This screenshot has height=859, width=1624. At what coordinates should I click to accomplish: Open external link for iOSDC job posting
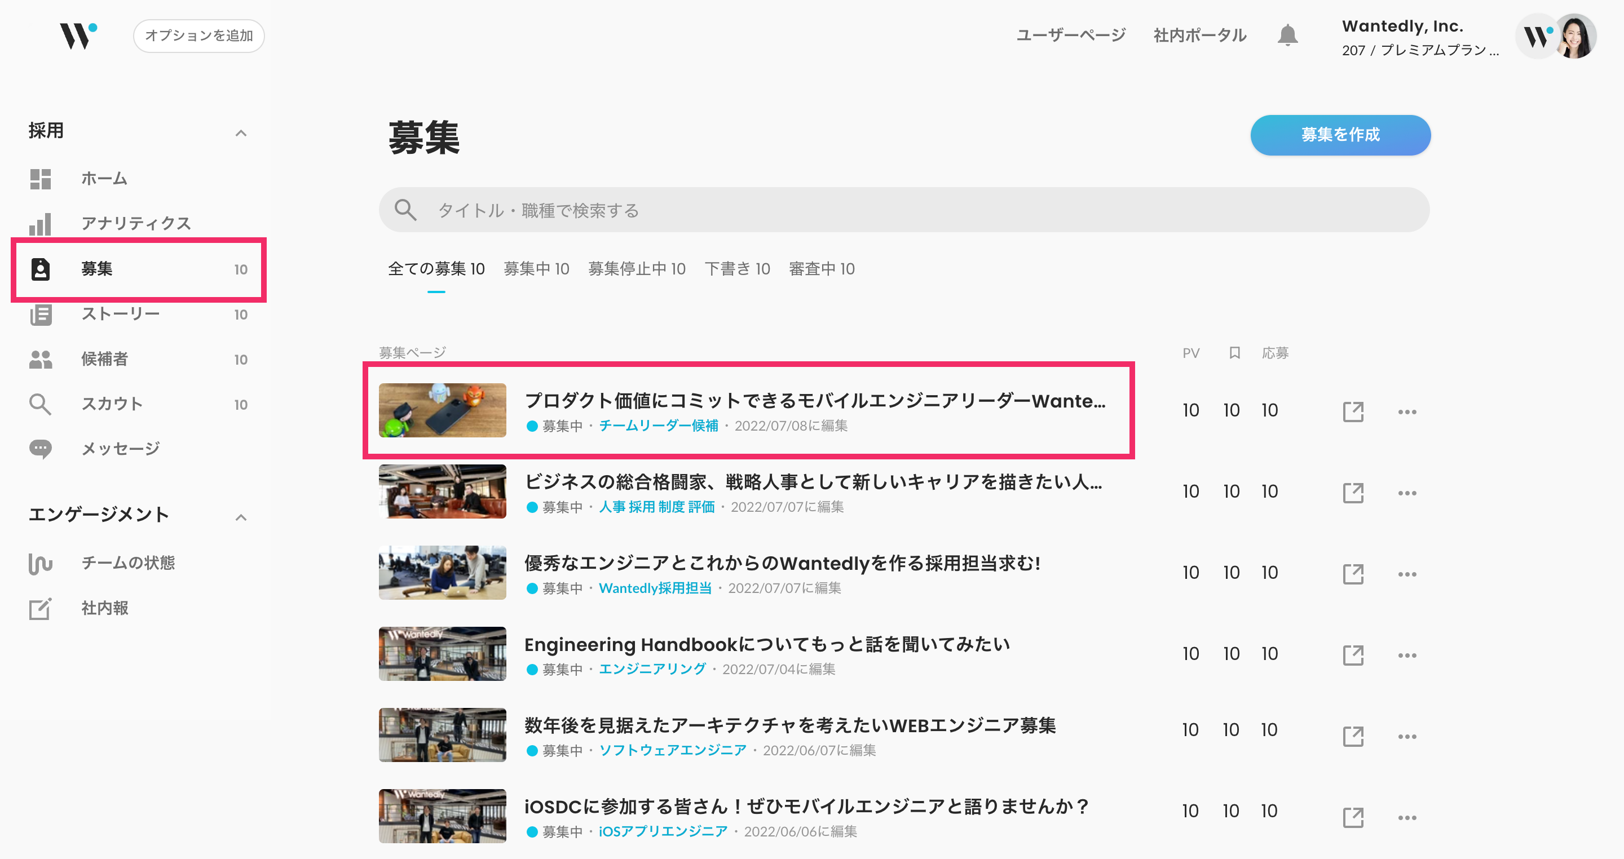[1353, 817]
